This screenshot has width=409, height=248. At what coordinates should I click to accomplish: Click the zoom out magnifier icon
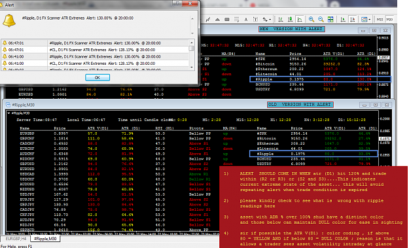pyautogui.click(x=321, y=20)
